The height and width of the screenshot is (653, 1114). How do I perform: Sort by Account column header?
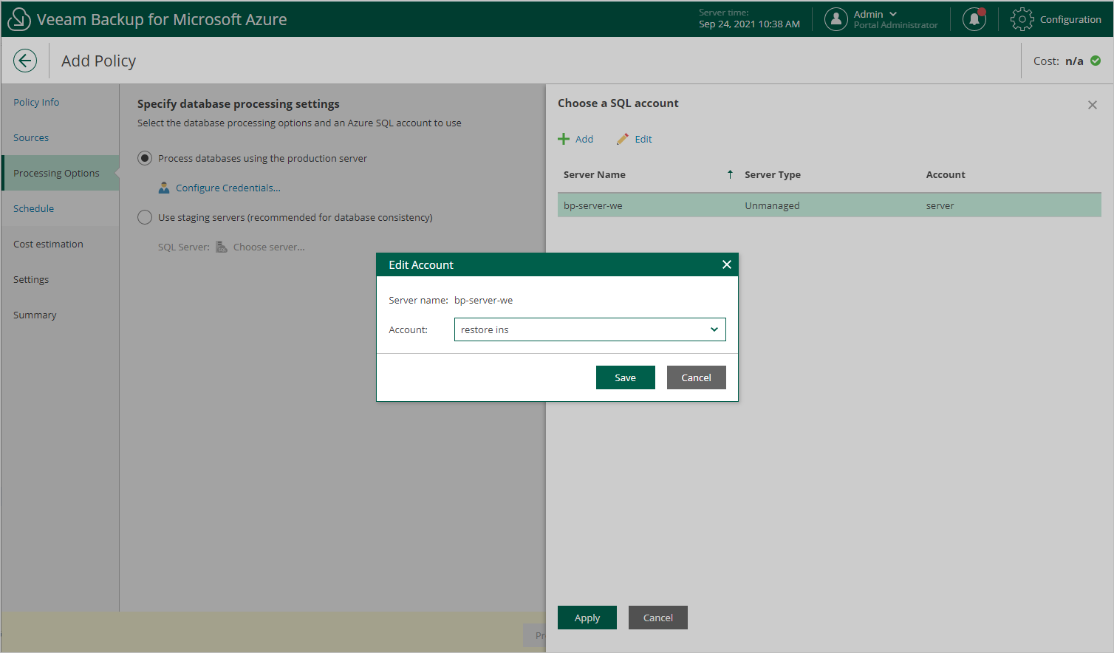tap(946, 174)
